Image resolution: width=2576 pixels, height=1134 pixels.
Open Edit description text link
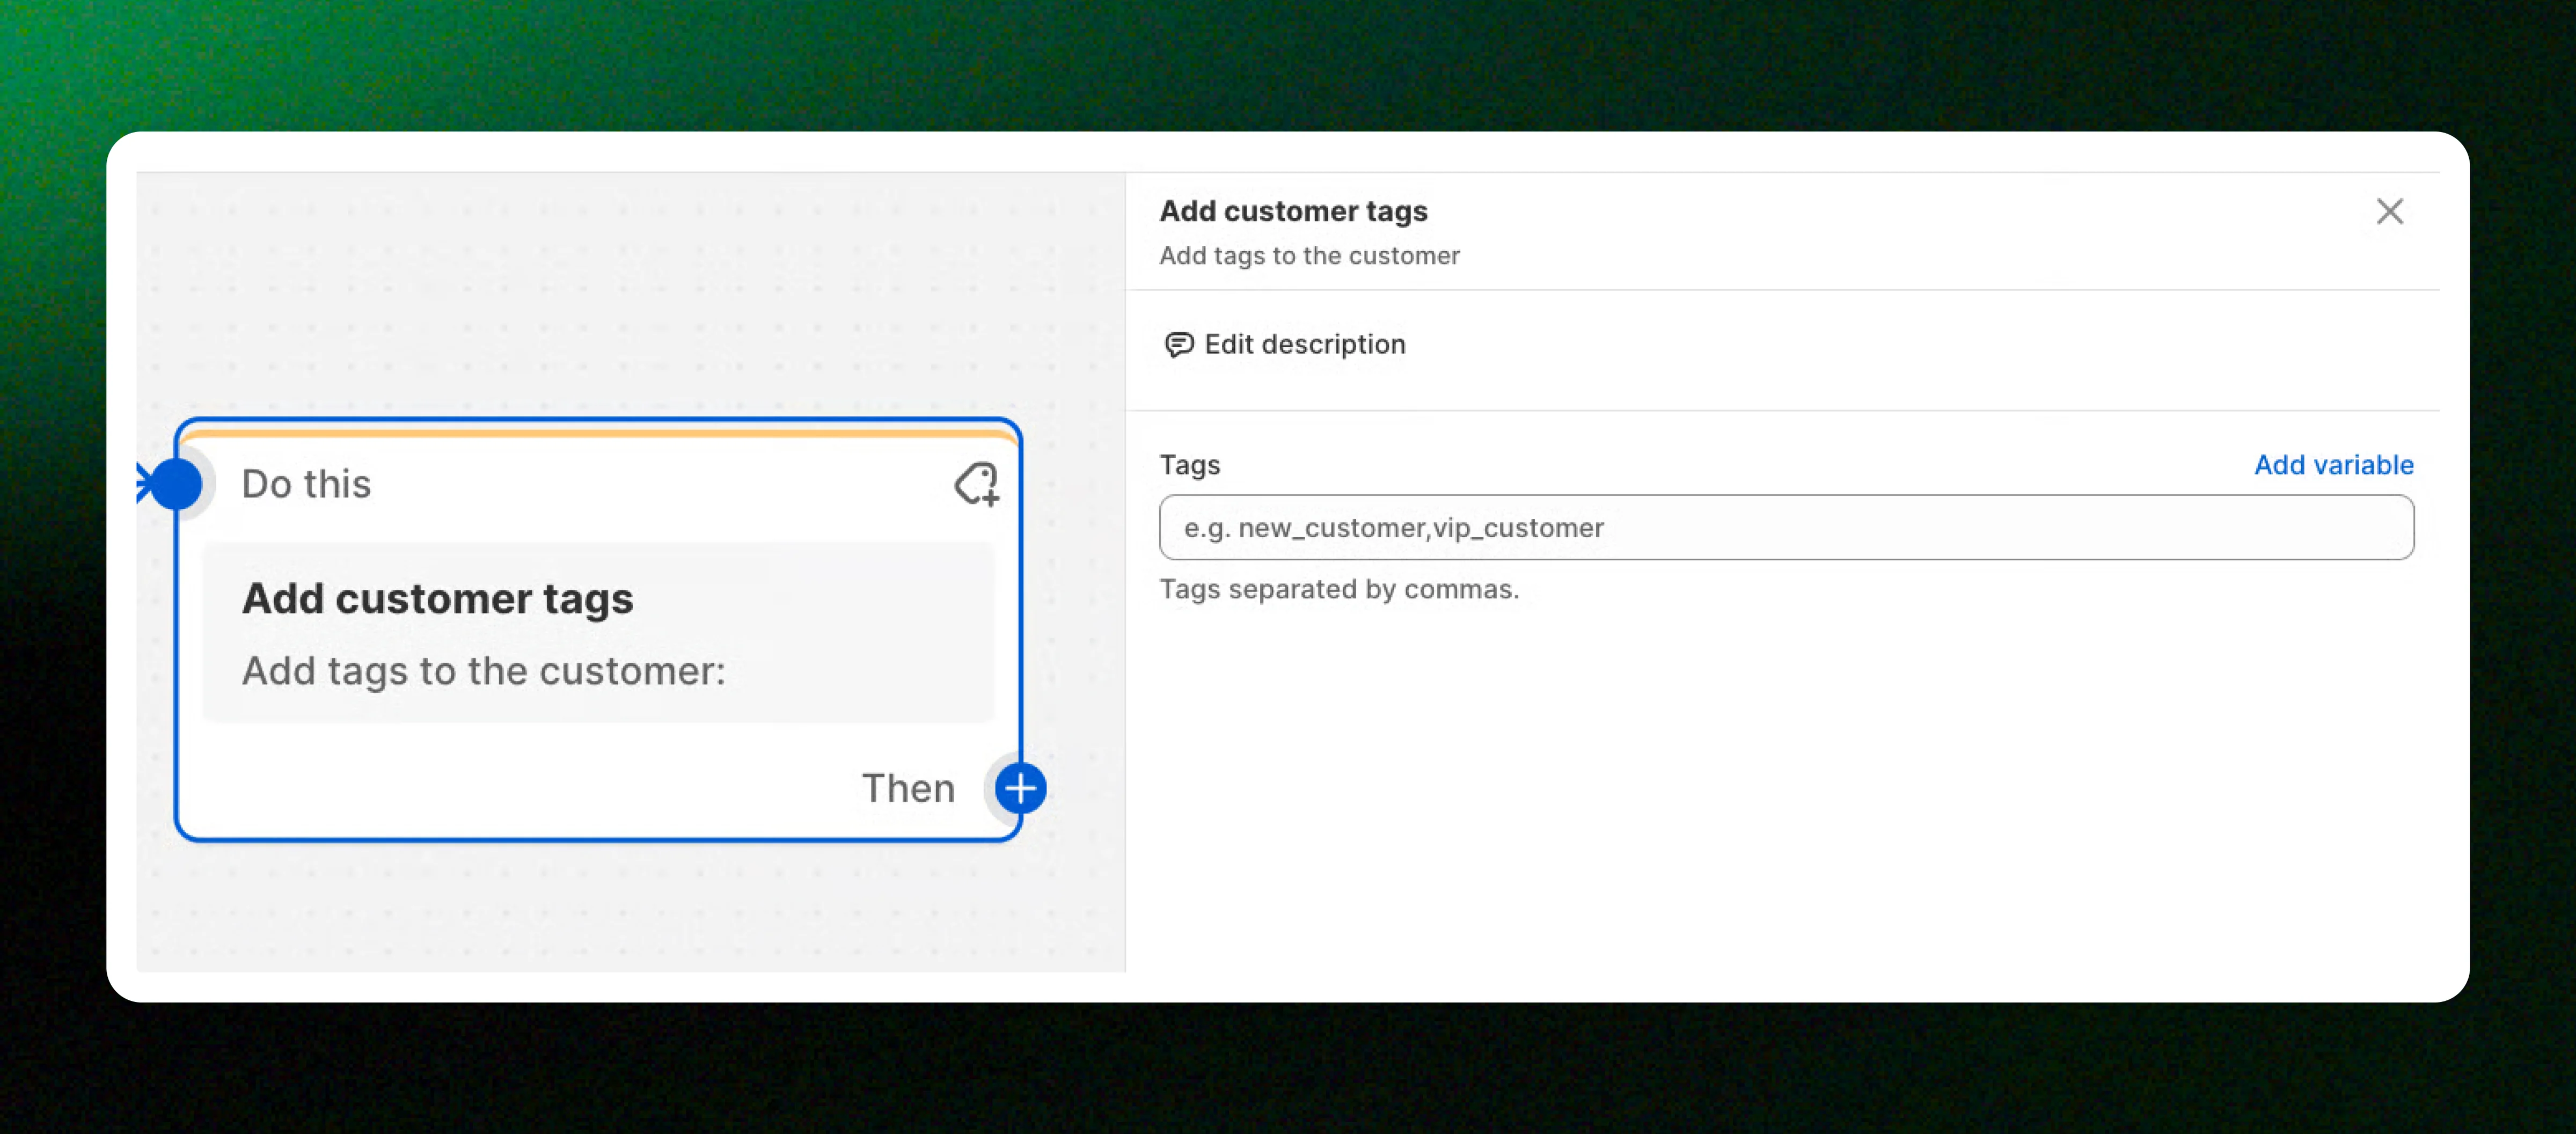pyautogui.click(x=1304, y=344)
